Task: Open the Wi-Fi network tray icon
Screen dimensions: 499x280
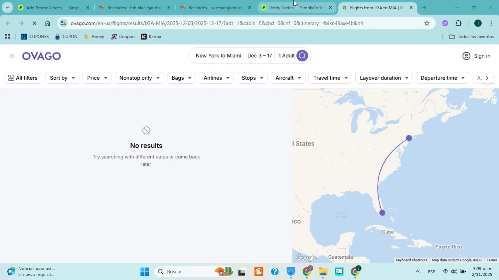Action: tap(445, 272)
